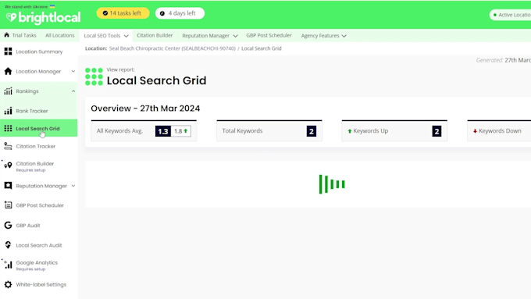Click the Reputation Manager star icon
Screen dimensions: 531x299
pos(8,186)
